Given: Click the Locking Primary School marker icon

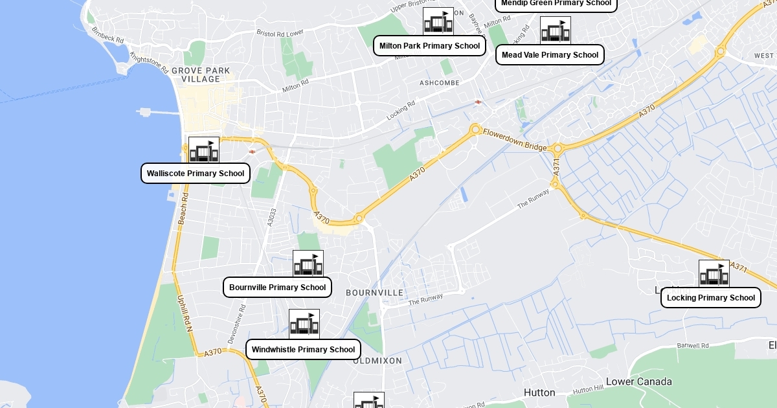Looking at the screenshot, I should (714, 275).
